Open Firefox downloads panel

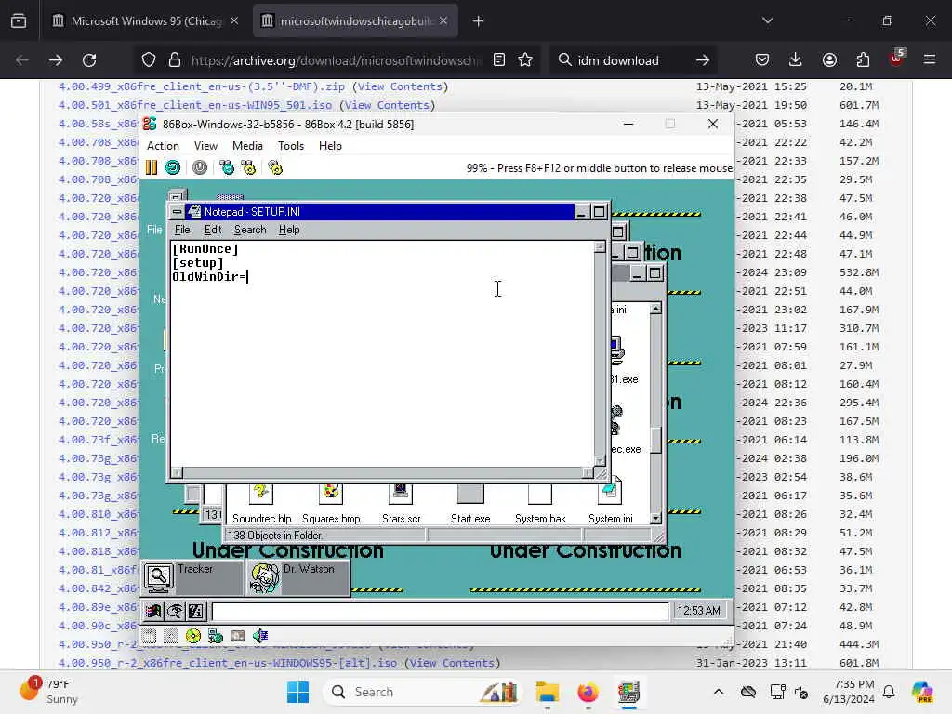tap(796, 60)
